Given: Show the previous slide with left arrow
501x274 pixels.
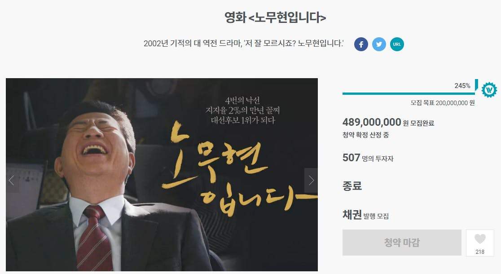Looking at the screenshot, I should 12,180.
